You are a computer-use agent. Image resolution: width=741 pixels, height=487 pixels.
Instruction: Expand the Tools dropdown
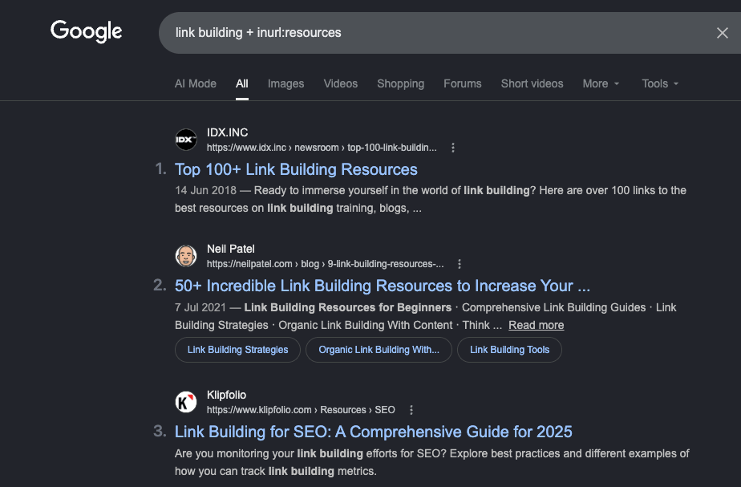coord(660,83)
